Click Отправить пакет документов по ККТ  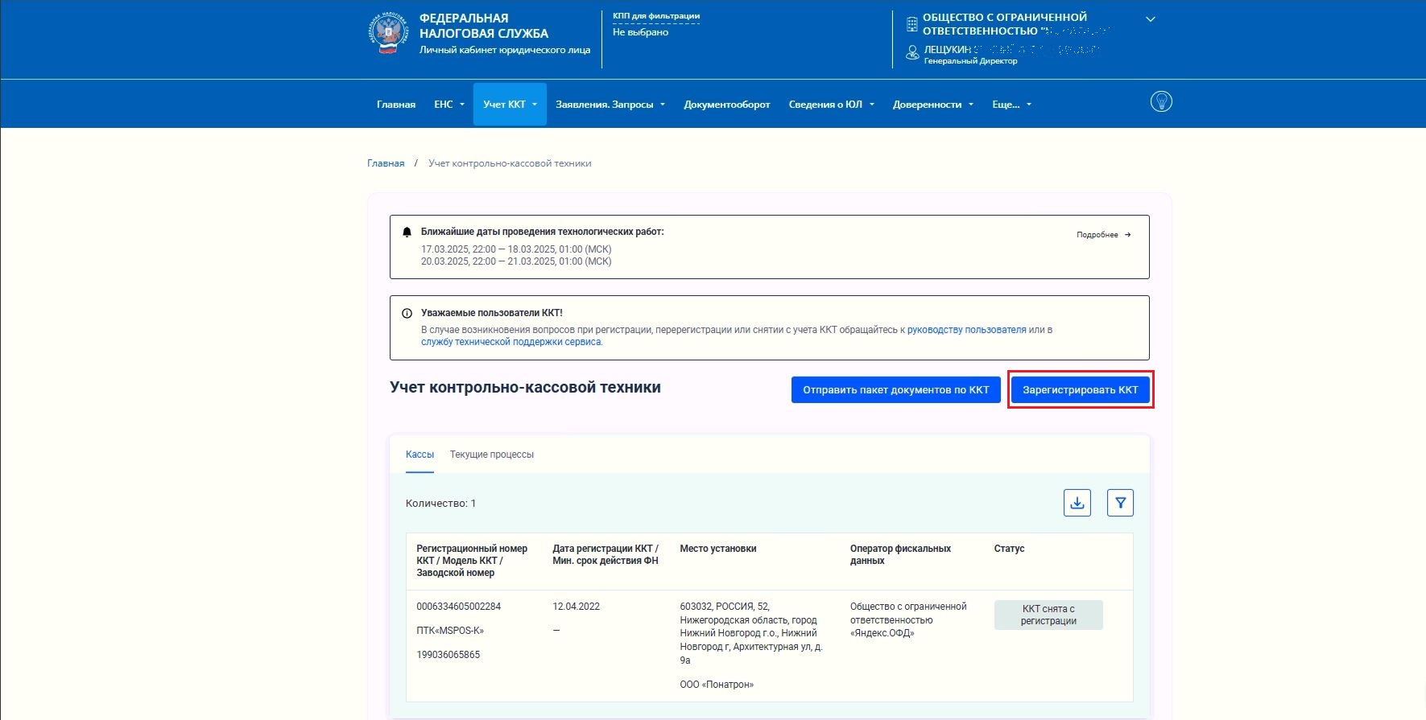[895, 390]
